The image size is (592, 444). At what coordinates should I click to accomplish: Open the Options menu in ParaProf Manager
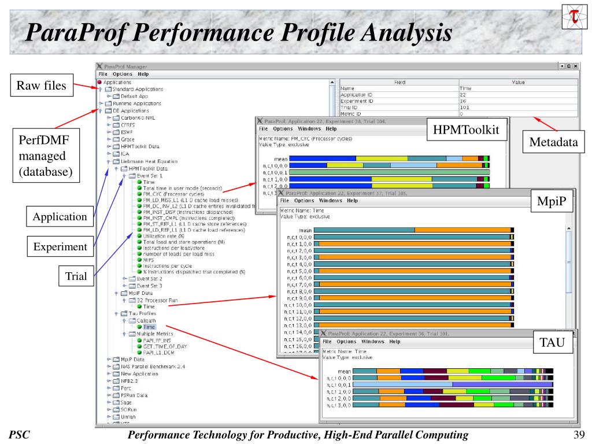[x=123, y=75]
